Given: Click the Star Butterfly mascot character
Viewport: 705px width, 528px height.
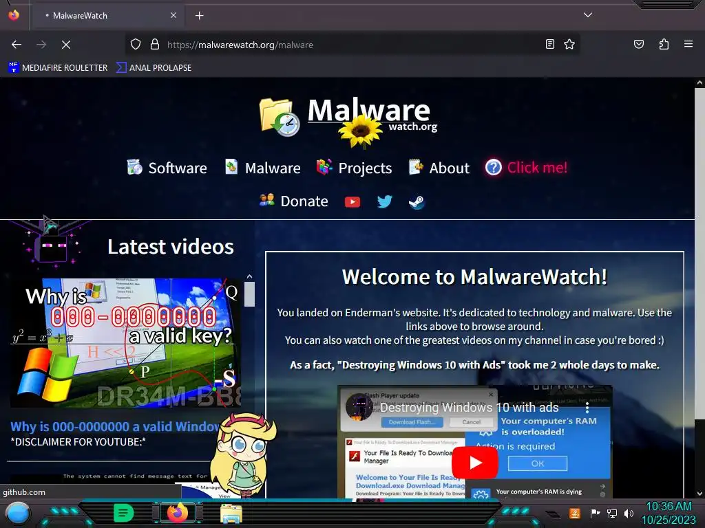Looking at the screenshot, I should coord(243,454).
